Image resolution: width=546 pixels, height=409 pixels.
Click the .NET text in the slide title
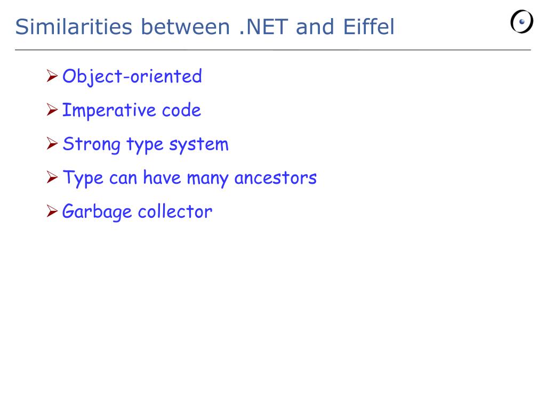tap(263, 27)
